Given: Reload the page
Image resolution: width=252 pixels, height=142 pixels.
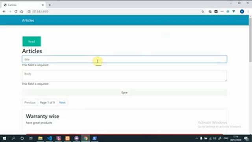Looking at the screenshot, I should [16, 11].
